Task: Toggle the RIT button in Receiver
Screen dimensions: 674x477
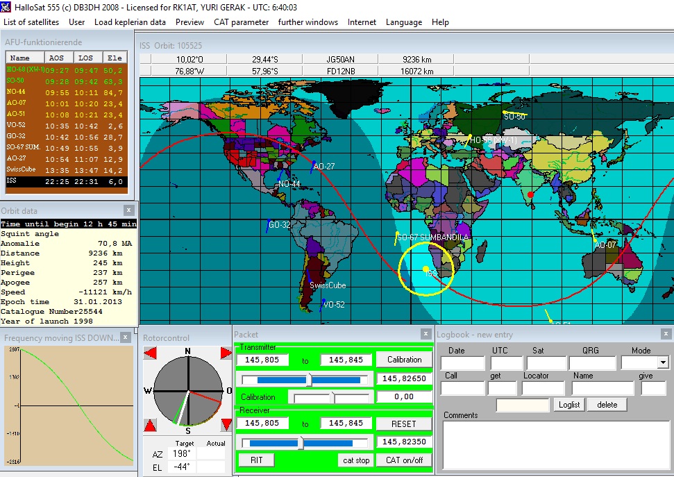Action: click(256, 460)
